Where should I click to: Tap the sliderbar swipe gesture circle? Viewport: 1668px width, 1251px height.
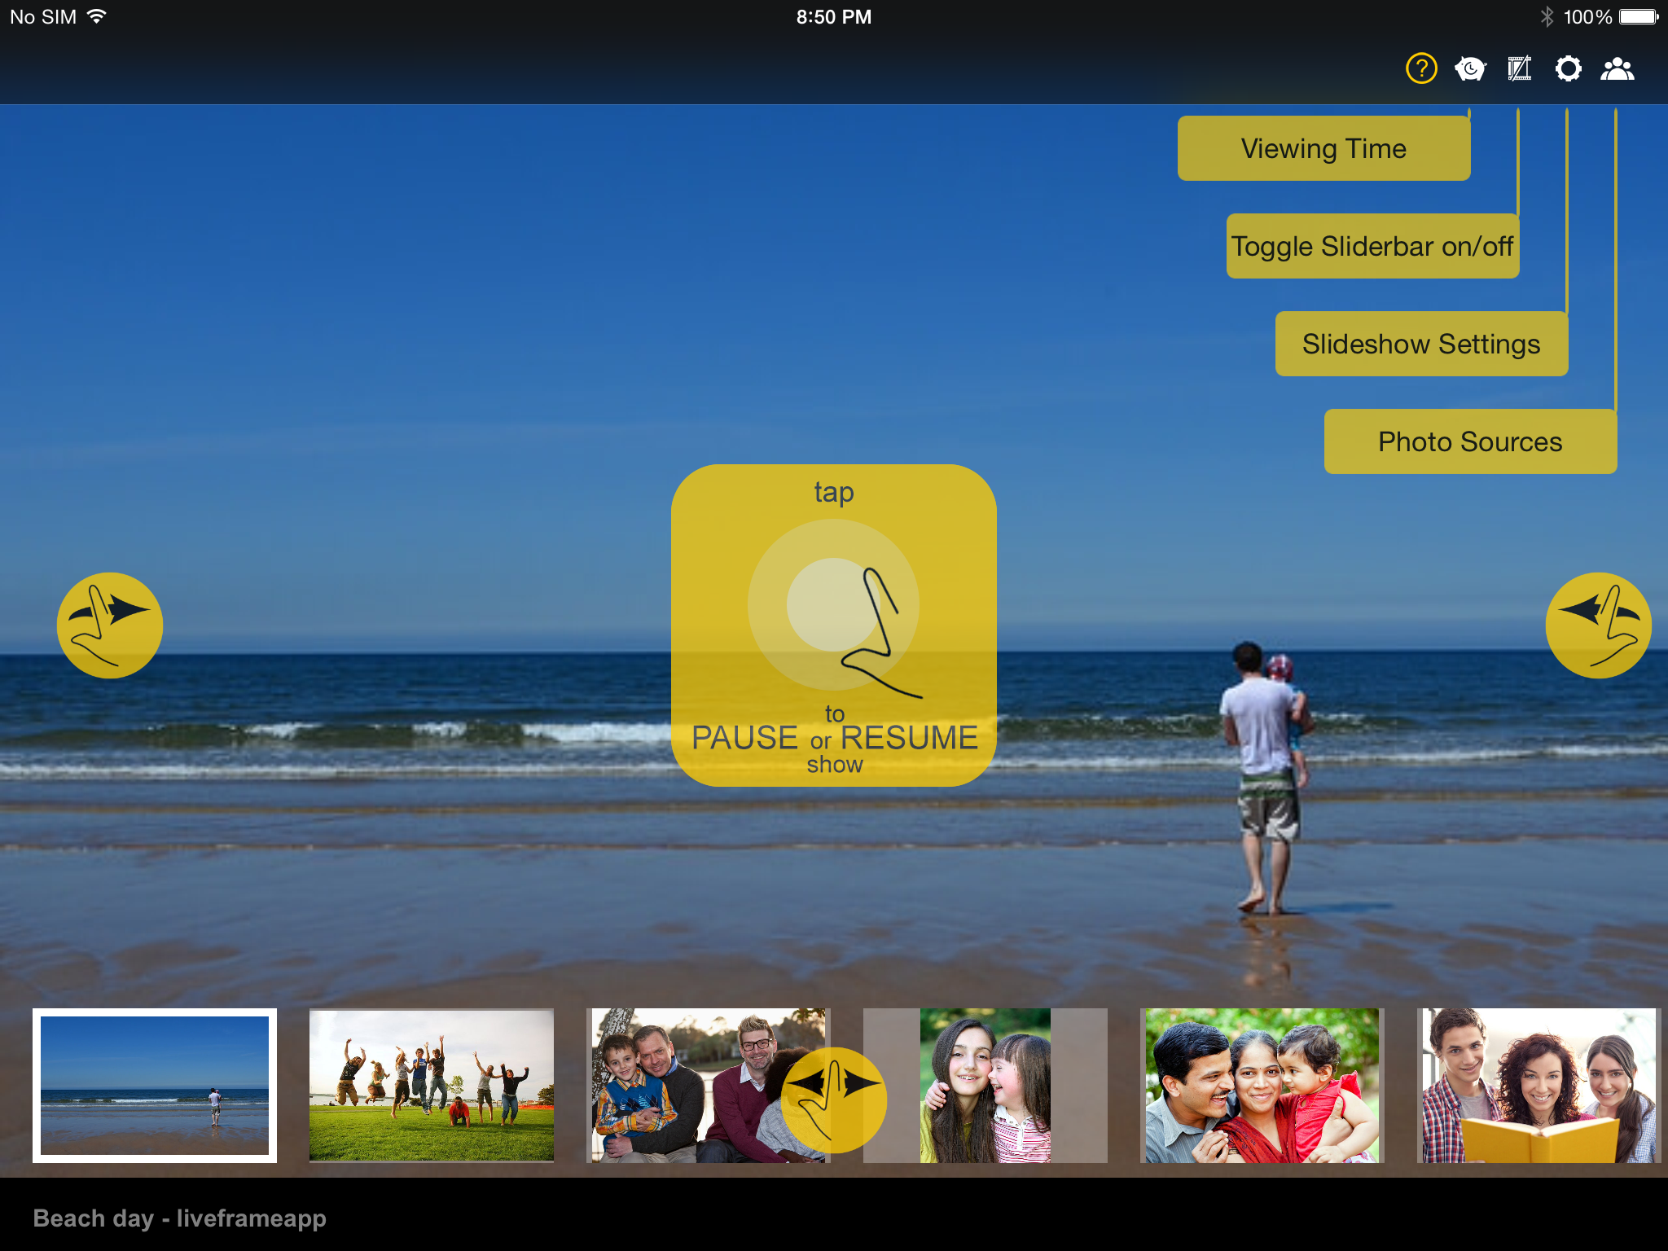coord(834,1100)
